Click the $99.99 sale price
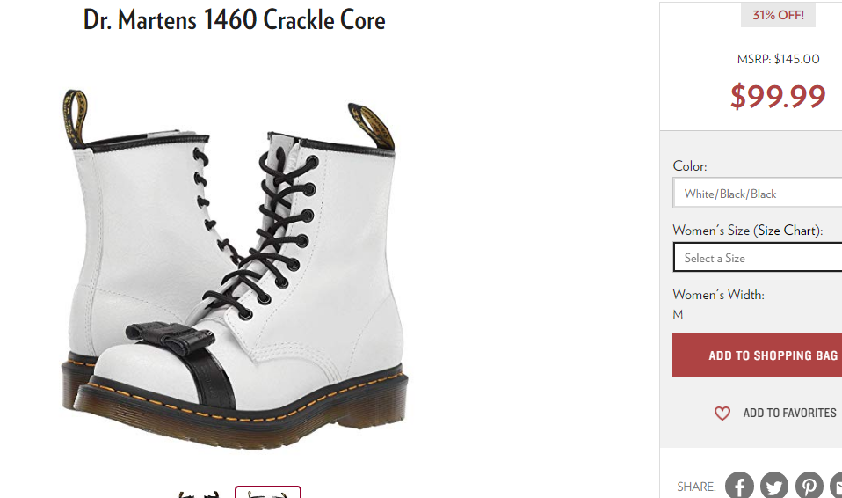The width and height of the screenshot is (842, 498). tap(778, 96)
